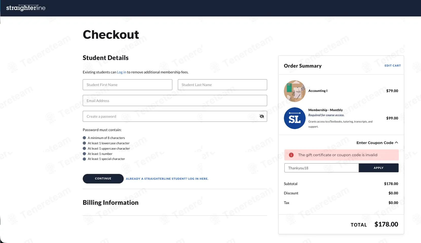421x243 pixels.
Task: Click the SL membership logo image
Action: pos(295,118)
